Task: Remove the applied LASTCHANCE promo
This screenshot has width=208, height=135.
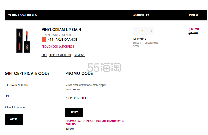Action: [x=69, y=129]
